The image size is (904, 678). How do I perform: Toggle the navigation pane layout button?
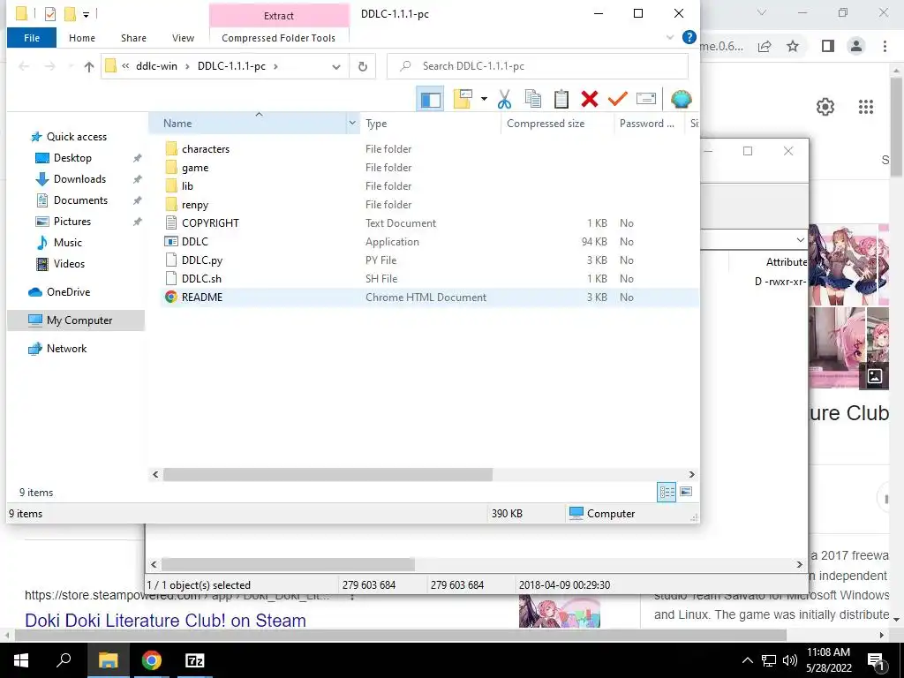[x=430, y=99]
